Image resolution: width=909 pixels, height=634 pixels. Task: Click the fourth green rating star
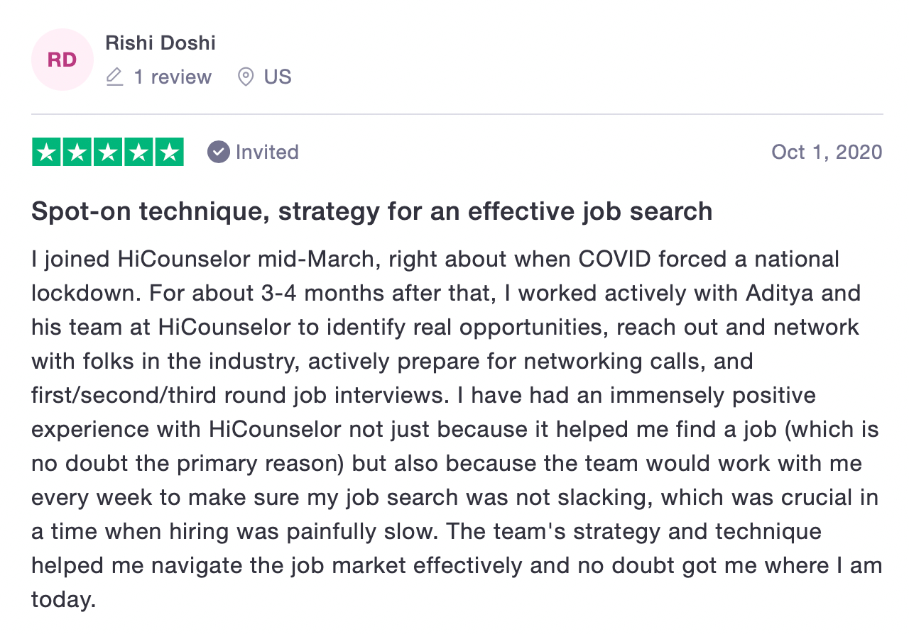[138, 152]
